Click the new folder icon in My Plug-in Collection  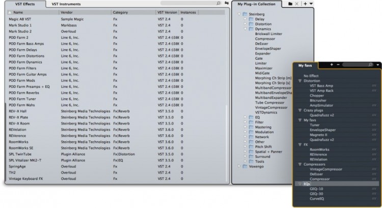[290, 4]
